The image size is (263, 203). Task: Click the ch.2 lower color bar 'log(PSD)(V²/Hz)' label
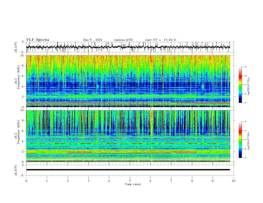(248, 141)
